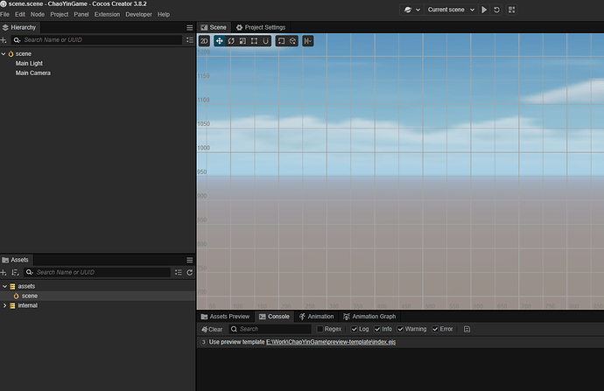Open the preview platform dropdown arrow
The width and height of the screenshot is (604, 391).
[x=418, y=10]
